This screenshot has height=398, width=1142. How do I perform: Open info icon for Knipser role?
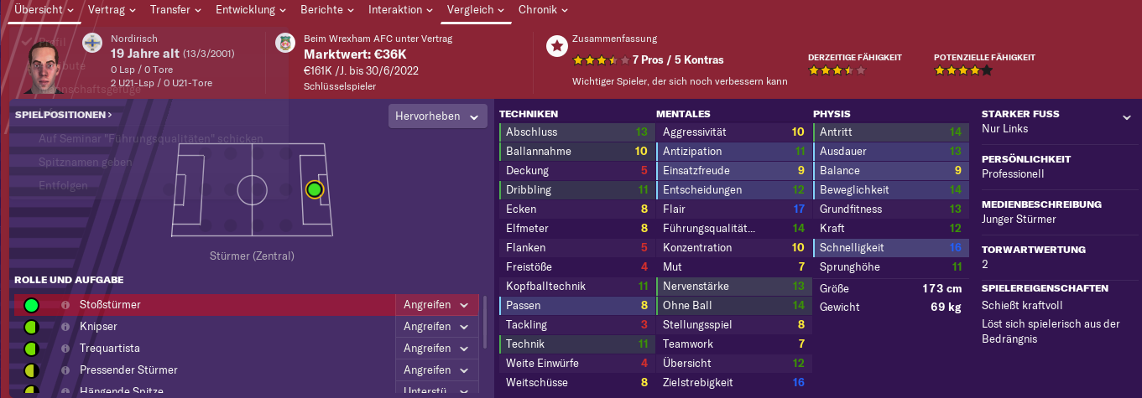tap(65, 327)
